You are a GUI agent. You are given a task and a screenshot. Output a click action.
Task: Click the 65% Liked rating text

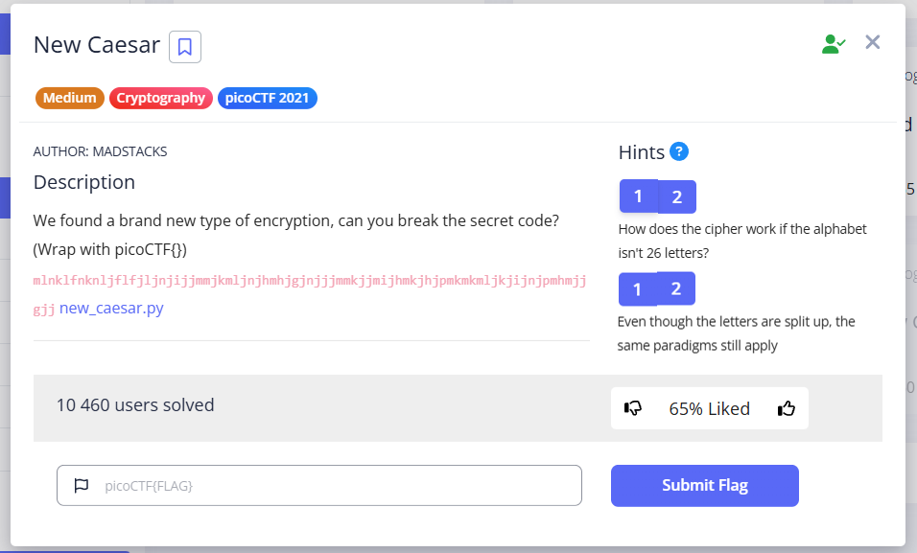coord(710,408)
